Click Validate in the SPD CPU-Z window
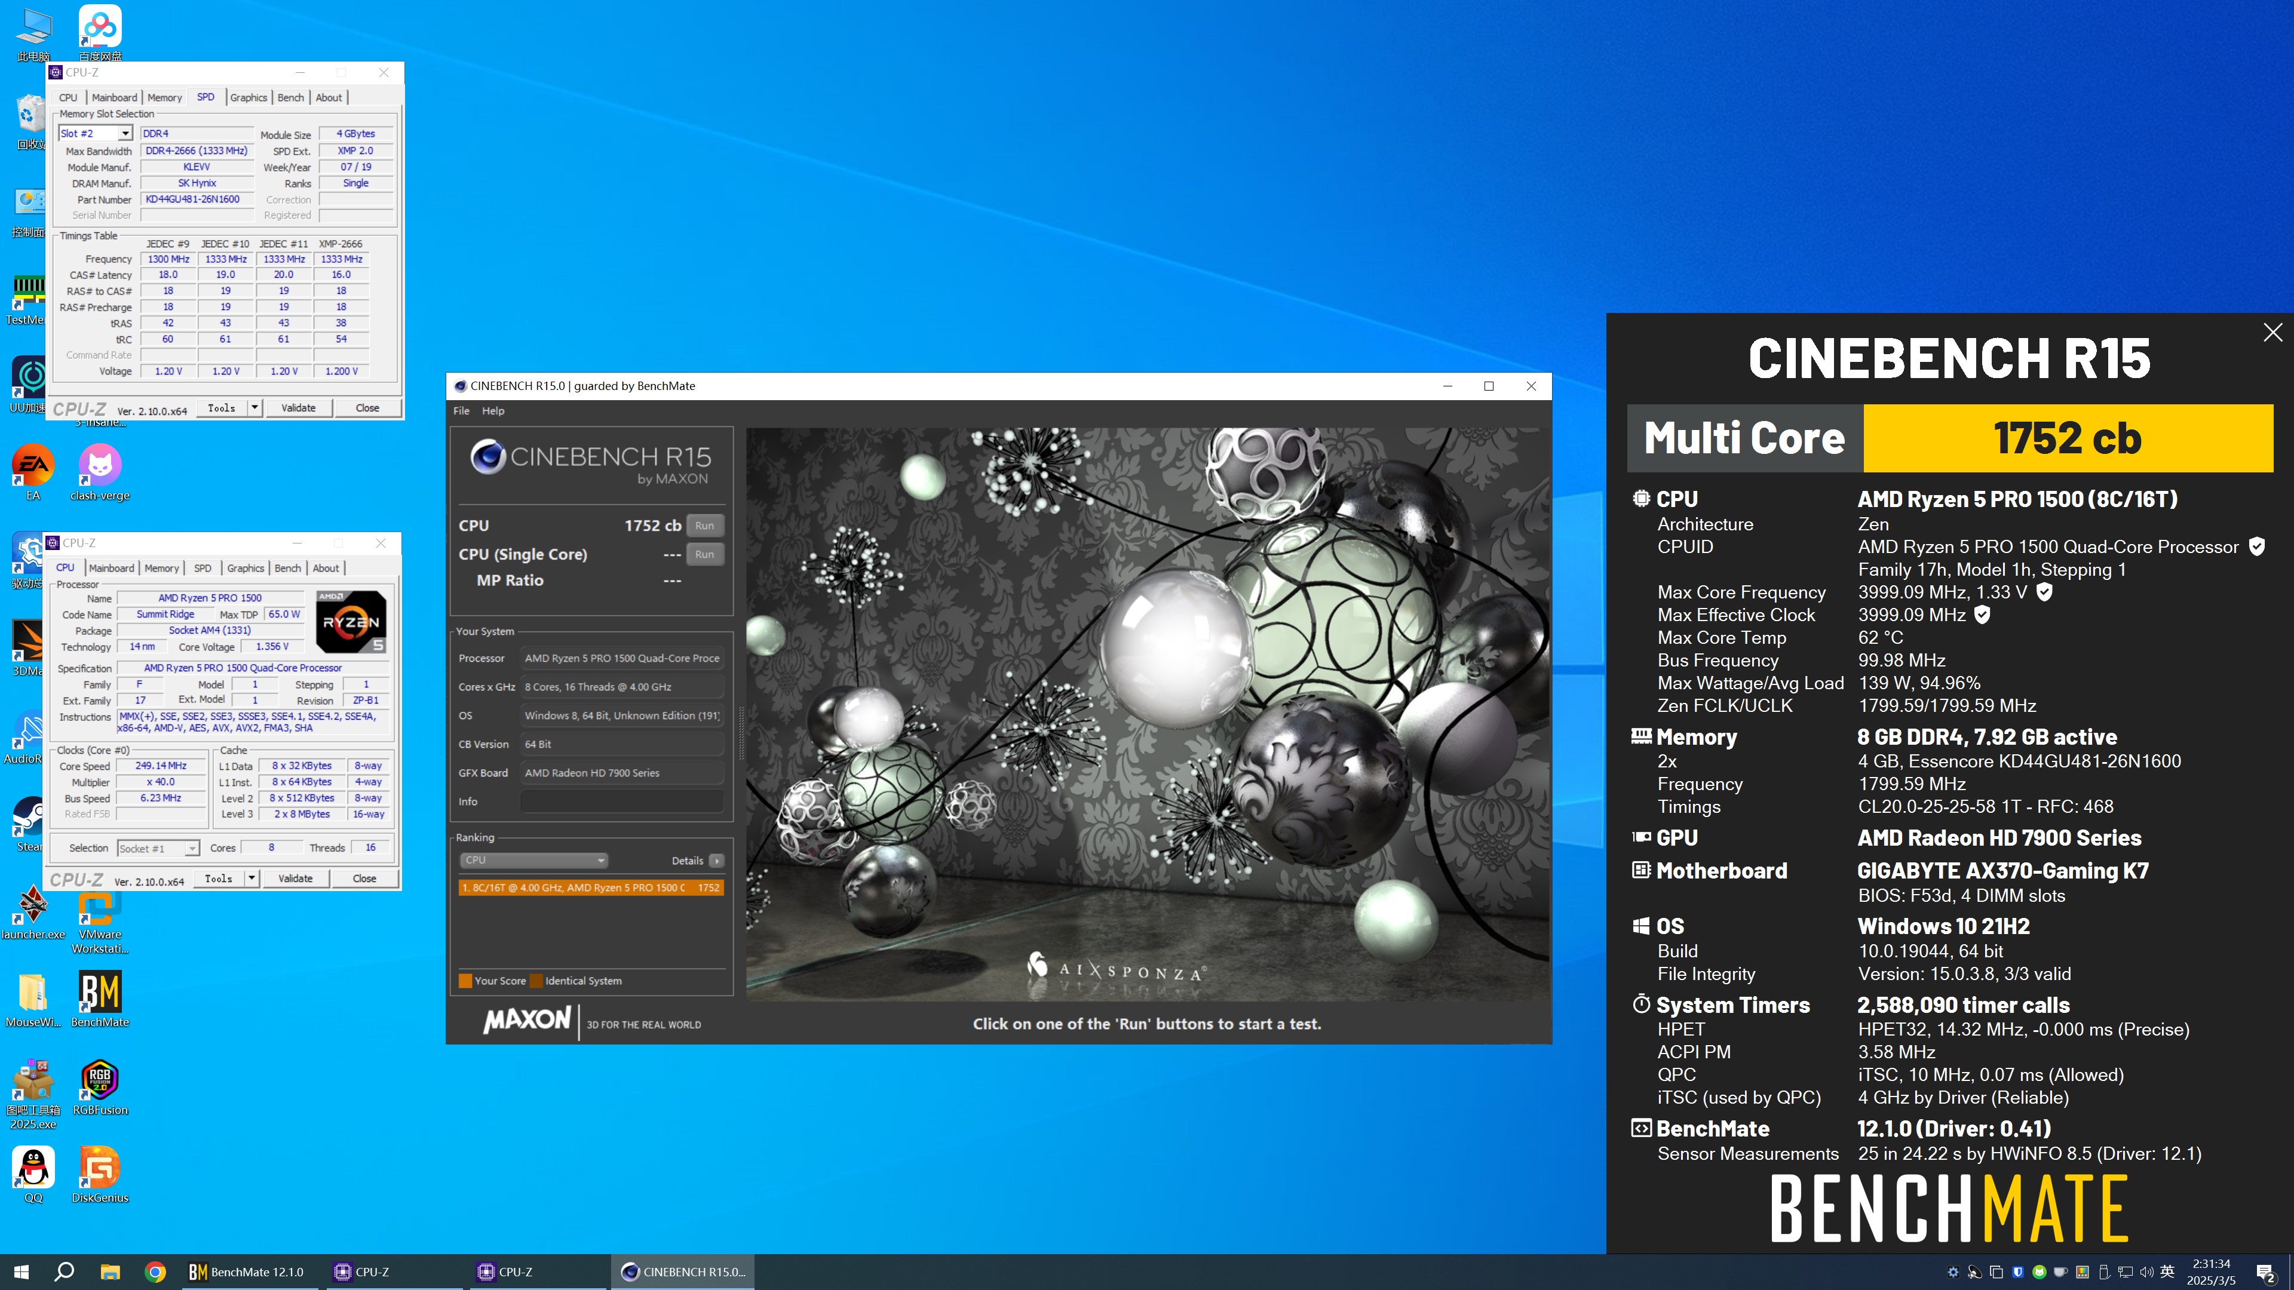 tap(298, 408)
